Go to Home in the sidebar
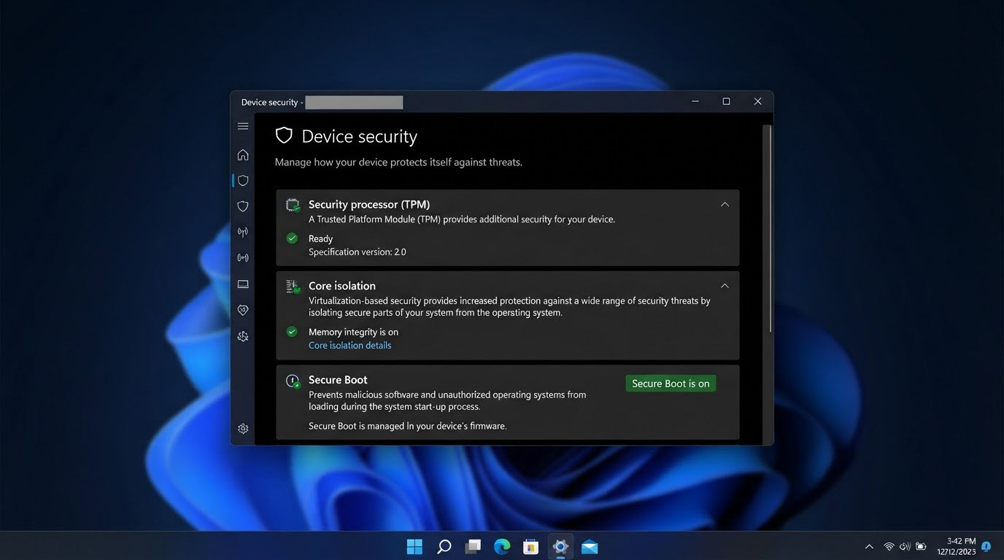 click(243, 155)
